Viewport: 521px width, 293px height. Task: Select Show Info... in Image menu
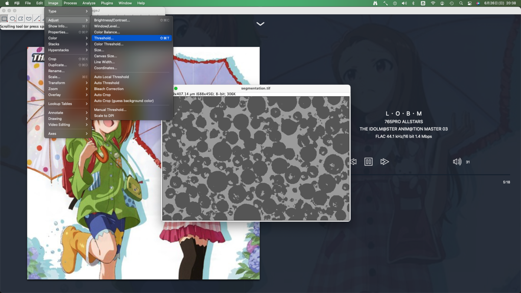coord(68,26)
